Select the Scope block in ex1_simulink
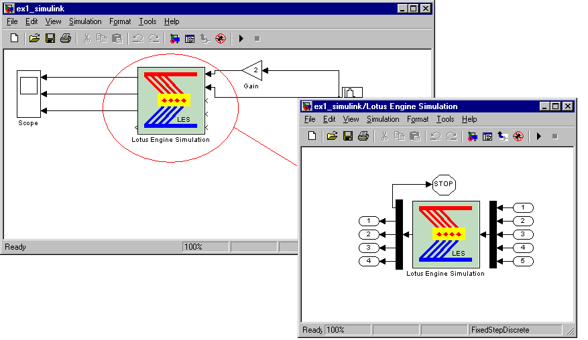 point(29,94)
